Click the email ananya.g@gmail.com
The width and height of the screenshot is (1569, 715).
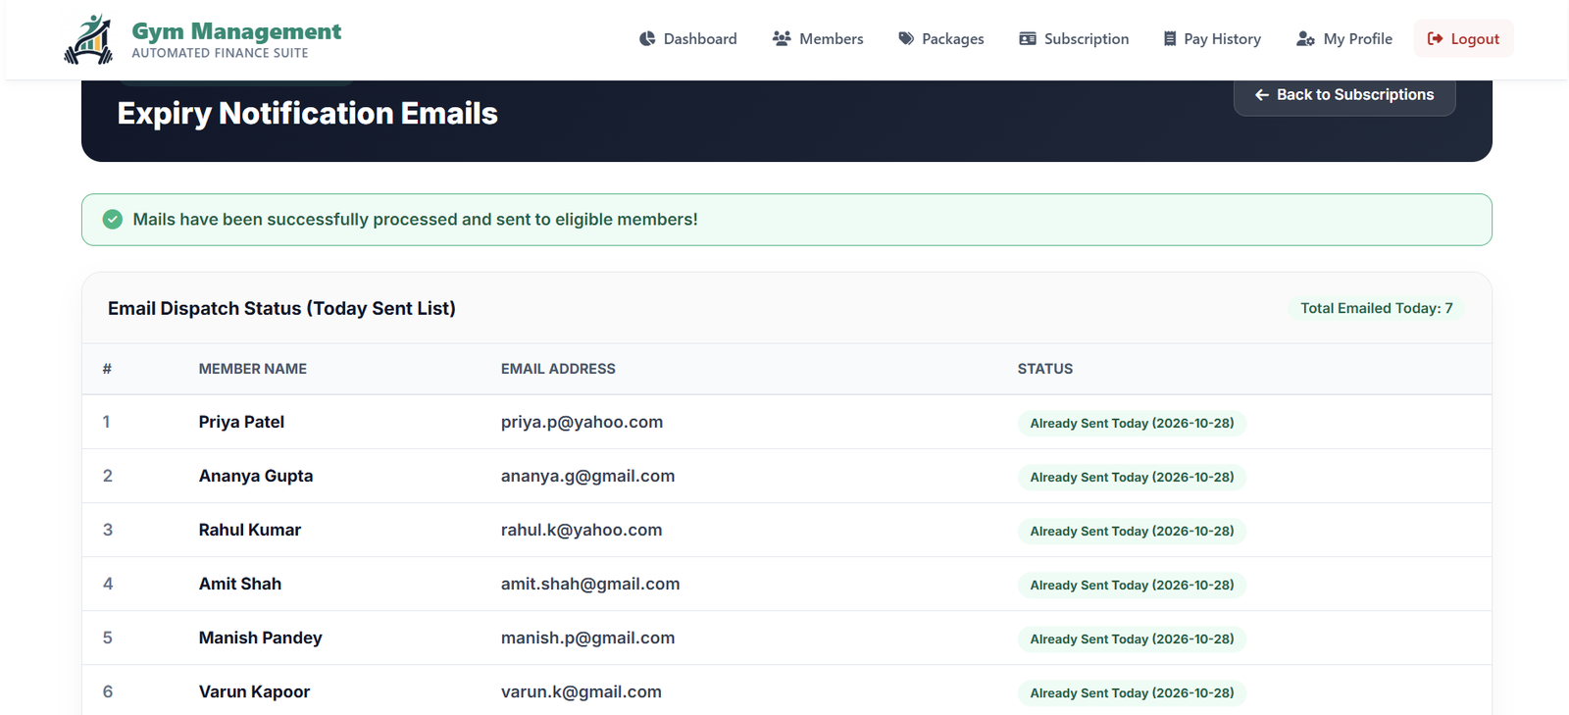587,476
